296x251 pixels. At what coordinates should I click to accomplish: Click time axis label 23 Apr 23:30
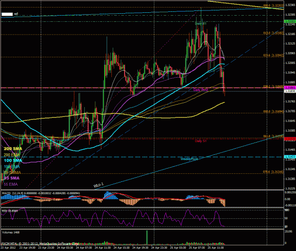[x=46, y=248]
